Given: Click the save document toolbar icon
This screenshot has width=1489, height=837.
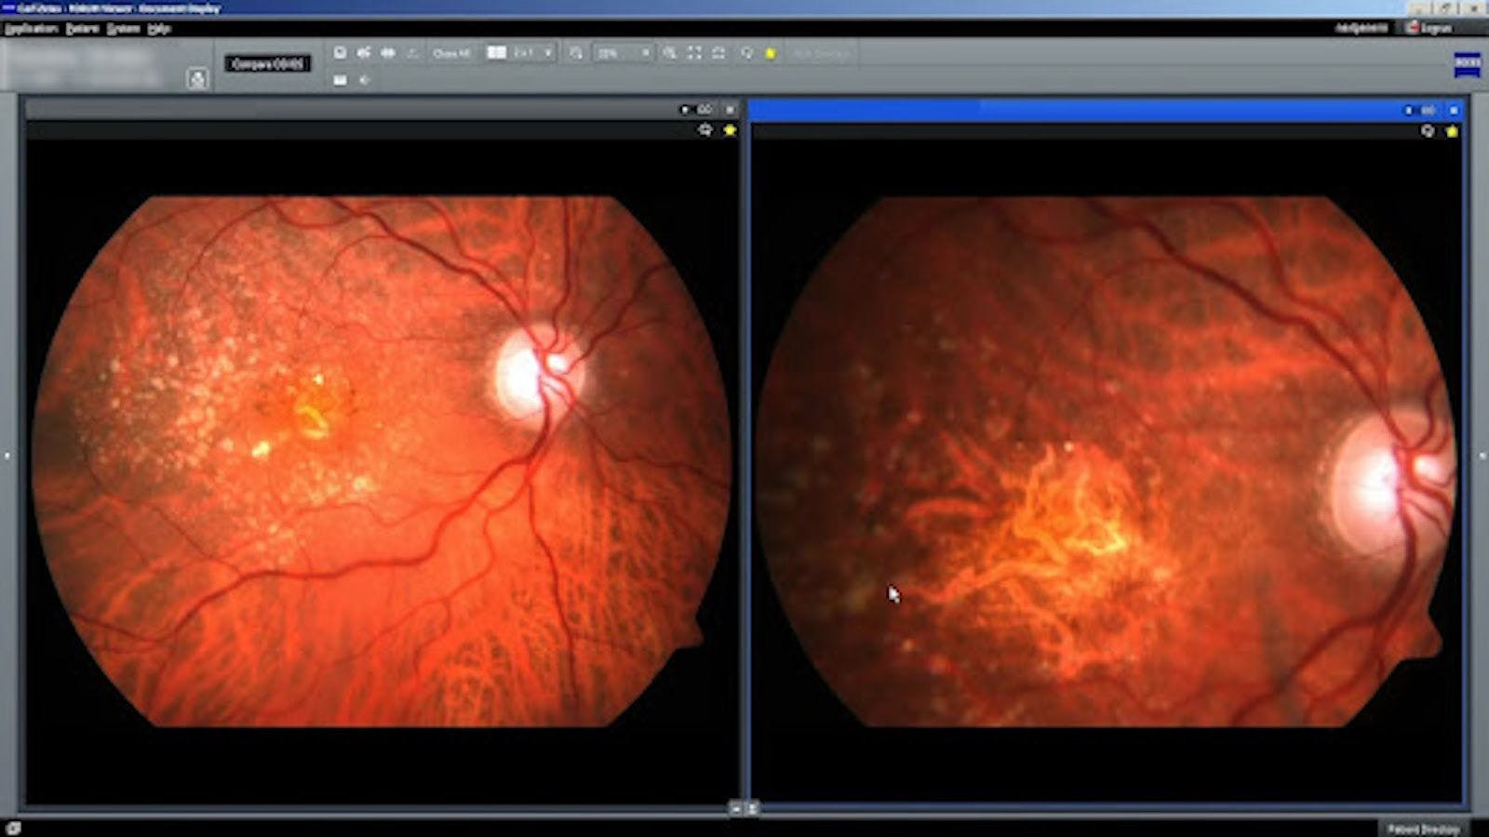Looking at the screenshot, I should tap(341, 53).
